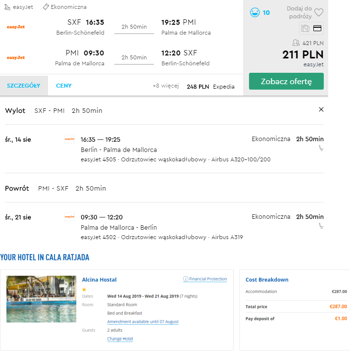Click the Alcina Hostal pool photo
The image size is (350, 351).
[41, 299]
